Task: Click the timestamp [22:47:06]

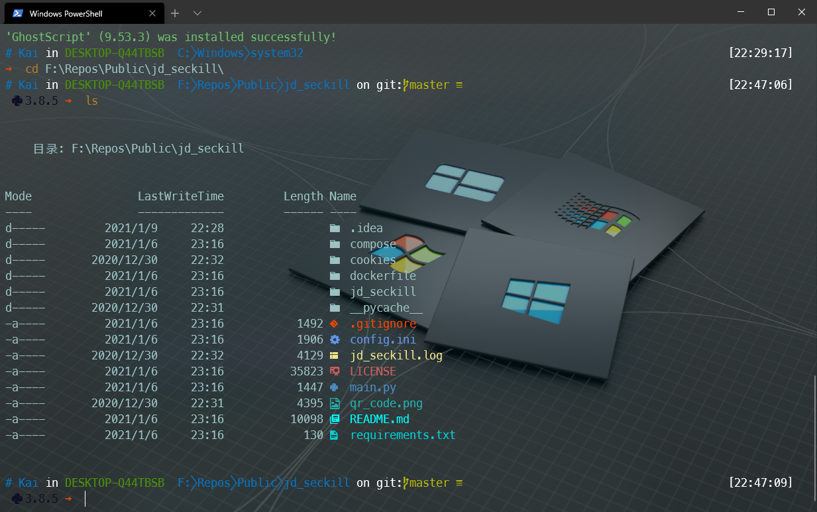Action: point(760,85)
